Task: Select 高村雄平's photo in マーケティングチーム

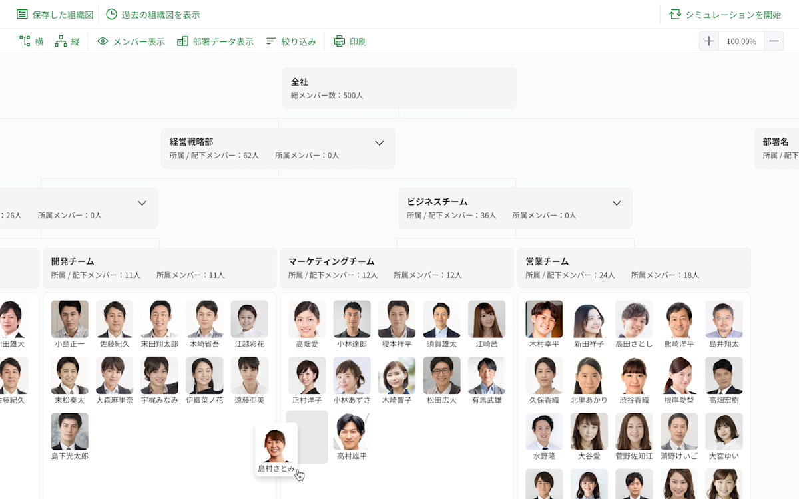Action: coord(352,431)
